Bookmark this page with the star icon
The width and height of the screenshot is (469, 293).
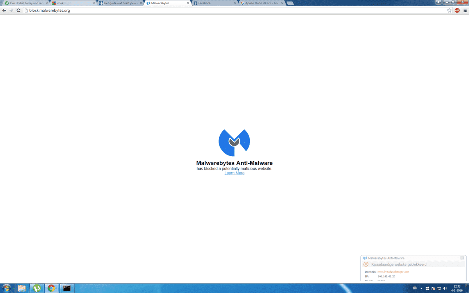click(449, 11)
